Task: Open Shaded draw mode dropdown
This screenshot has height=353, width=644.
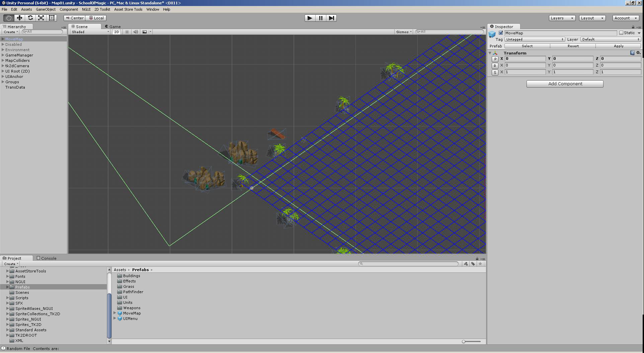Action: point(90,32)
